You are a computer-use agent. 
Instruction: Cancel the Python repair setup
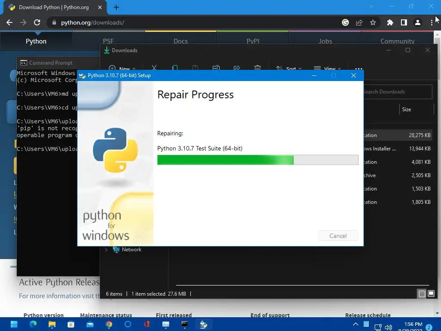tap(338, 236)
